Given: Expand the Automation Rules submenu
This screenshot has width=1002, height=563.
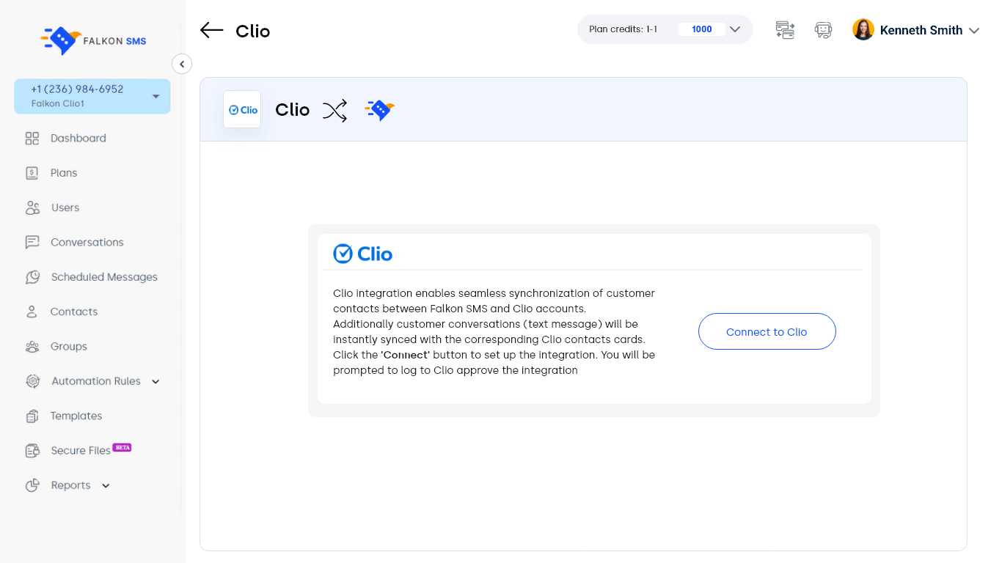Looking at the screenshot, I should click(x=156, y=382).
